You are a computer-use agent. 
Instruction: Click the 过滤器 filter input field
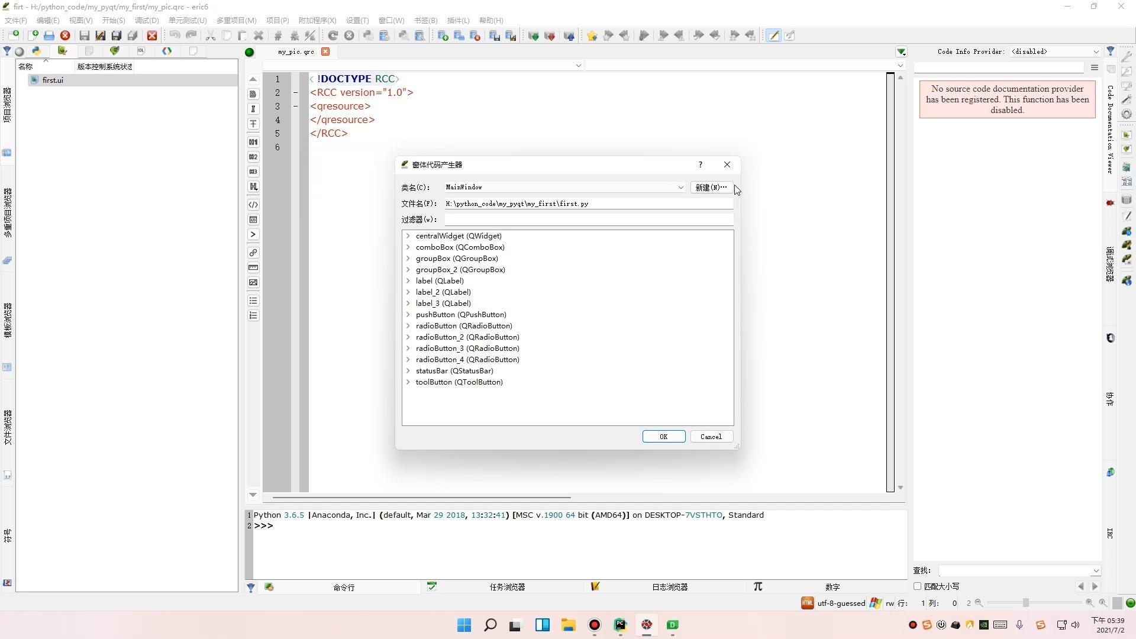(589, 220)
